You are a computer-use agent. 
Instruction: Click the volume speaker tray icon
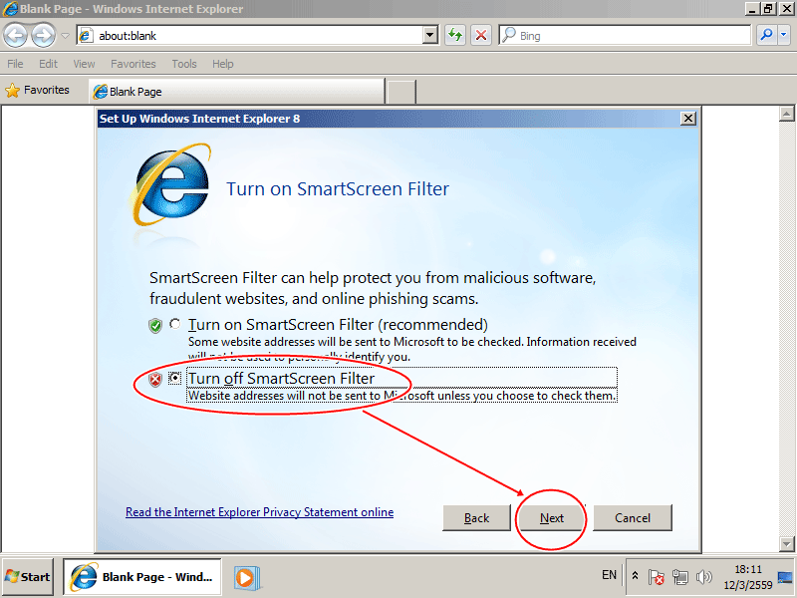pos(704,577)
